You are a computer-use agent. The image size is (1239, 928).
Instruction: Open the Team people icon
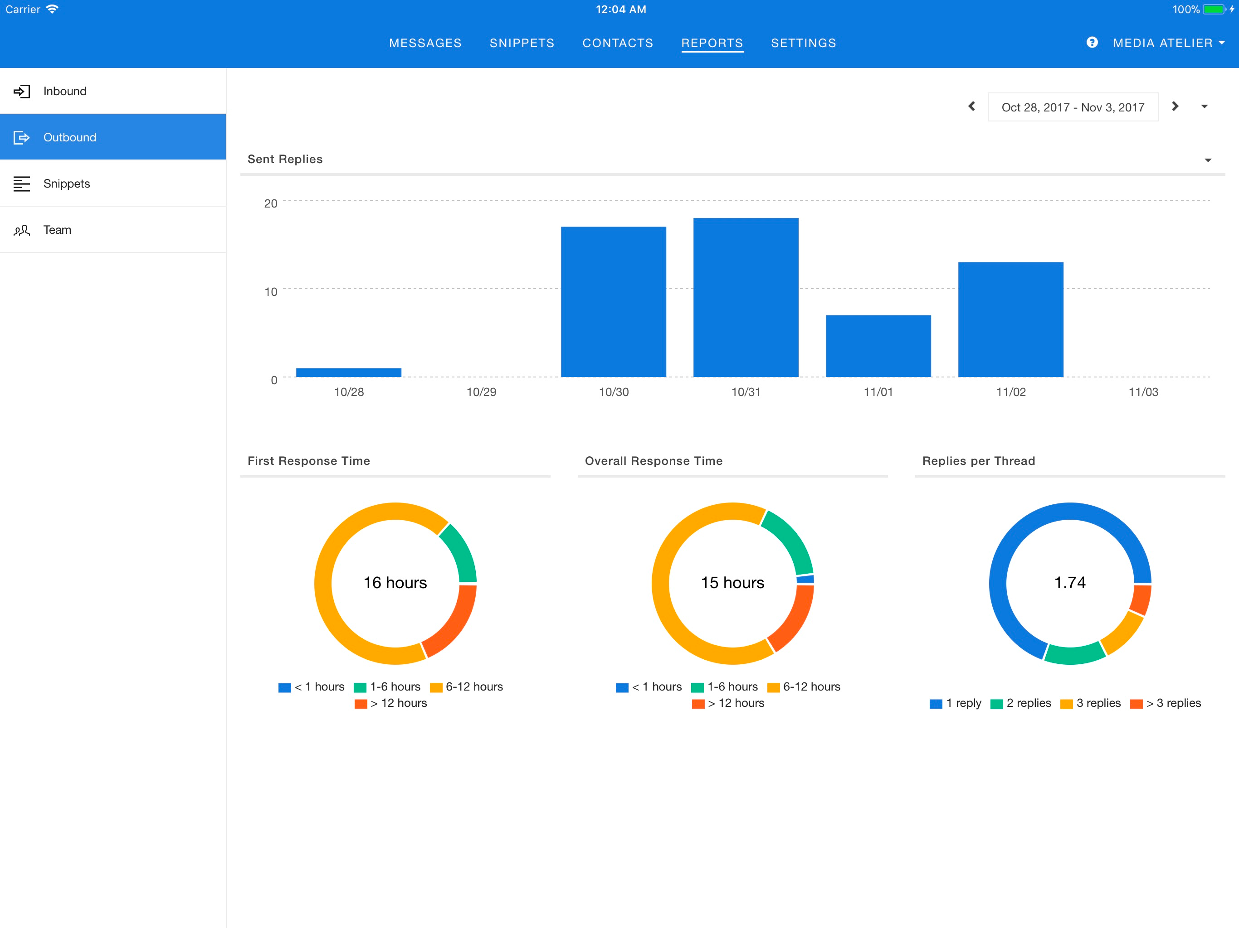[21, 230]
